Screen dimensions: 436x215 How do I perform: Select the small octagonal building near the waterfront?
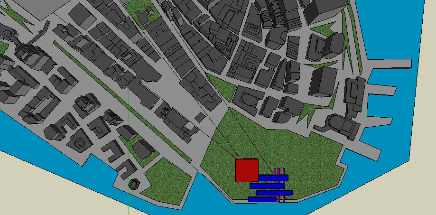point(135,184)
